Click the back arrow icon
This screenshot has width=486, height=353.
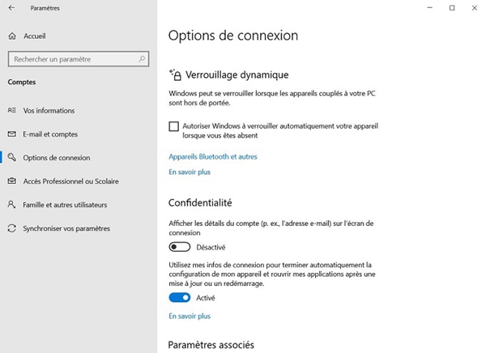coord(11,8)
